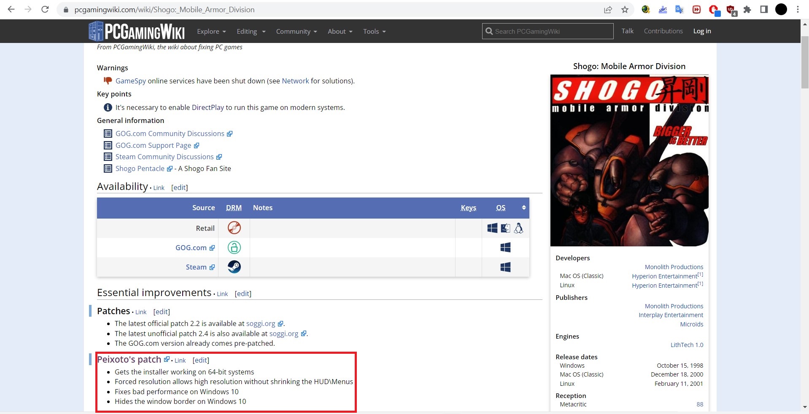The width and height of the screenshot is (809, 414).
Task: Open the About dropdown menu
Action: click(340, 32)
